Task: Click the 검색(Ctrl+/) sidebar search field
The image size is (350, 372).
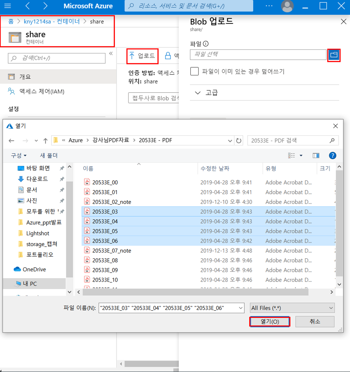Action: 56,58
